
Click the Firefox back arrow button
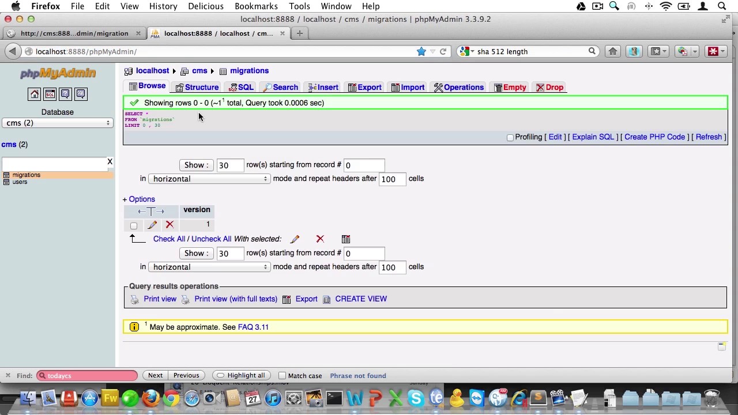(x=12, y=51)
